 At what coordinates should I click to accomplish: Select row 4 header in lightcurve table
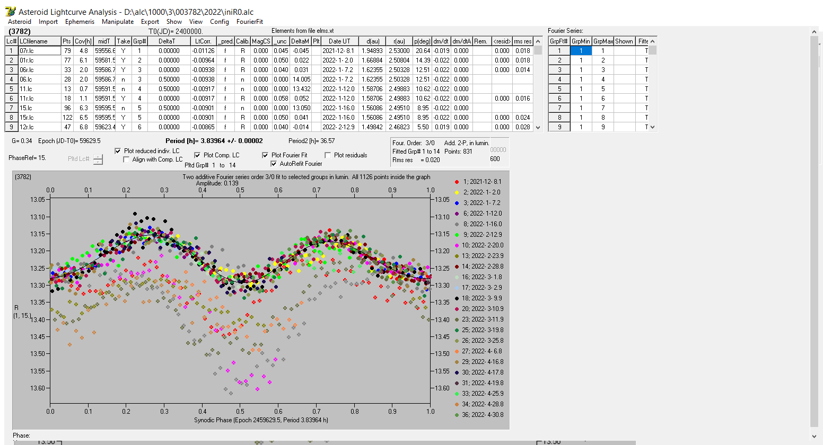[11, 79]
